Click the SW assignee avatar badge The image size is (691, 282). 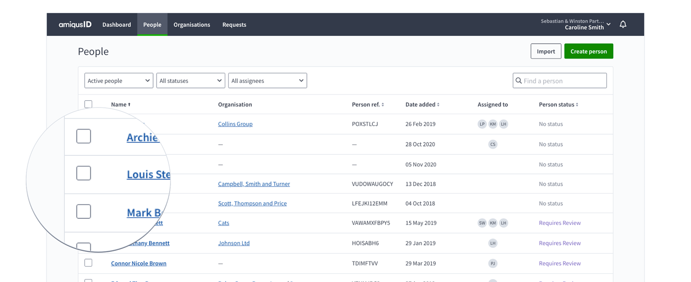(x=482, y=223)
